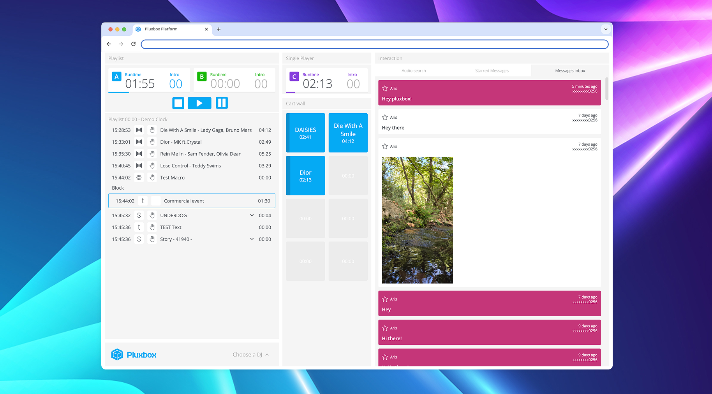Image resolution: width=712 pixels, height=394 pixels.
Task: Star the 'Hey pluxbox!' message
Action: point(385,88)
